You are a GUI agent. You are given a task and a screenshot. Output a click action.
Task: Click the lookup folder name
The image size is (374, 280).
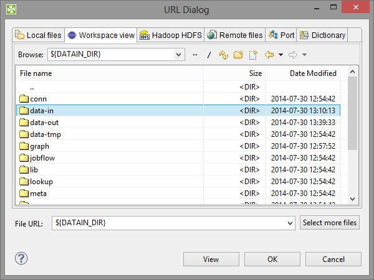(x=42, y=182)
